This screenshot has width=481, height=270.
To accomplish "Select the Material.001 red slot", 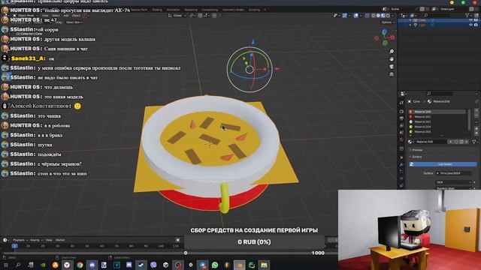I will [437, 117].
